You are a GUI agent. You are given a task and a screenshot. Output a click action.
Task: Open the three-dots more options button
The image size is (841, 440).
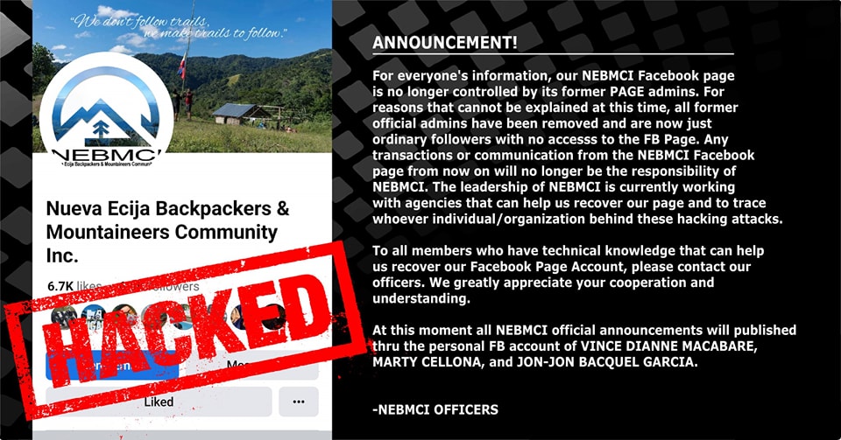pyautogui.click(x=299, y=402)
